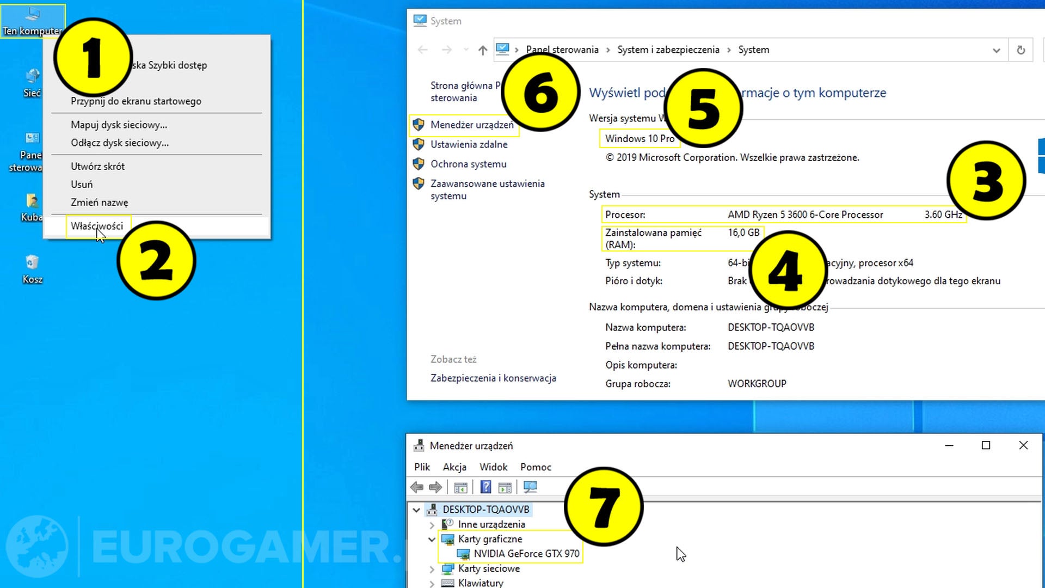Collapse the Karty graficzne node
The height and width of the screenshot is (588, 1045).
click(x=432, y=540)
